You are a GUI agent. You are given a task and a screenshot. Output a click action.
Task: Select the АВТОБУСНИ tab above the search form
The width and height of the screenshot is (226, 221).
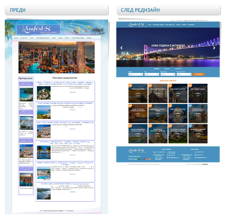tap(178, 69)
